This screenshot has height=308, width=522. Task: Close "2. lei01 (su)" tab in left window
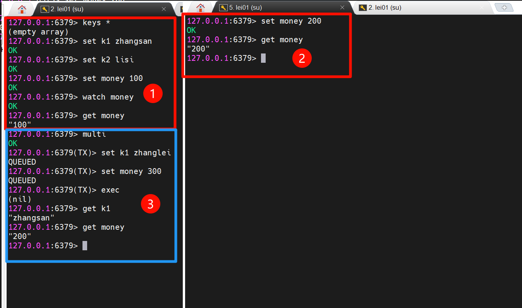pos(164,9)
